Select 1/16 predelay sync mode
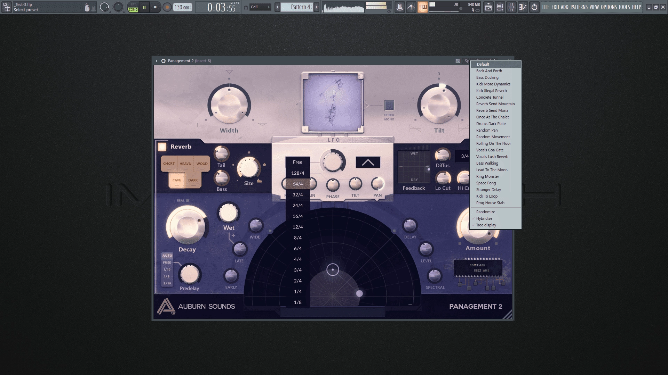Image resolution: width=668 pixels, height=375 pixels. [167, 269]
